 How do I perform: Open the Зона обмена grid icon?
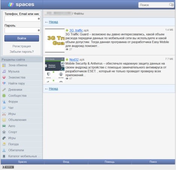pos(4,65)
